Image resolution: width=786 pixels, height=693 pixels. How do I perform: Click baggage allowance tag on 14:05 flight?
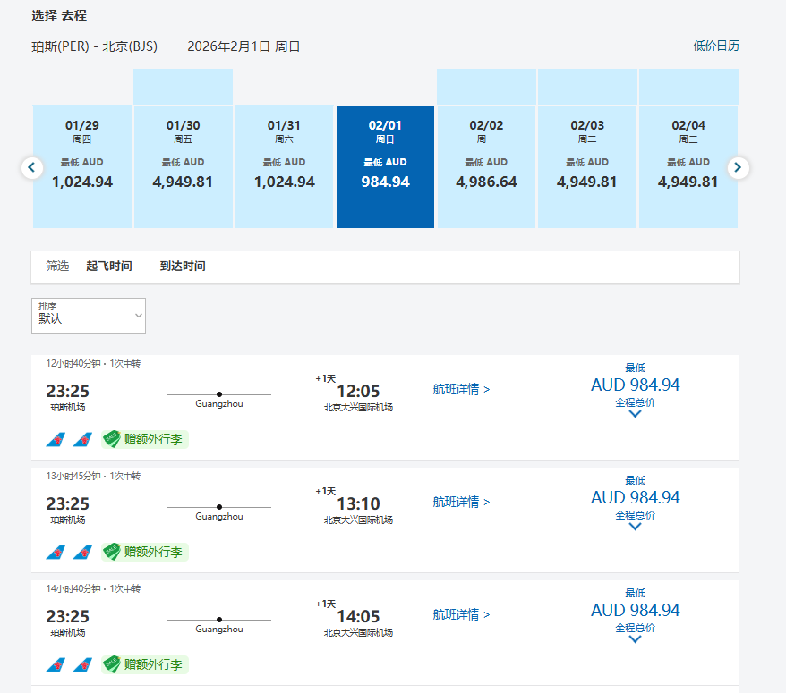pos(145,664)
